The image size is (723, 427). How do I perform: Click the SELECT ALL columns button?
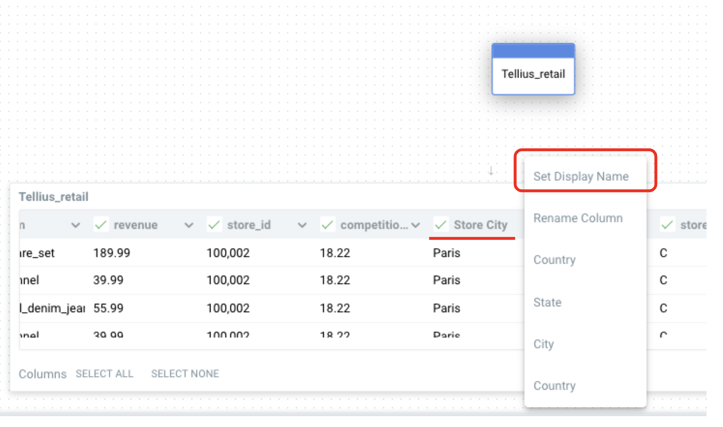[x=105, y=374]
